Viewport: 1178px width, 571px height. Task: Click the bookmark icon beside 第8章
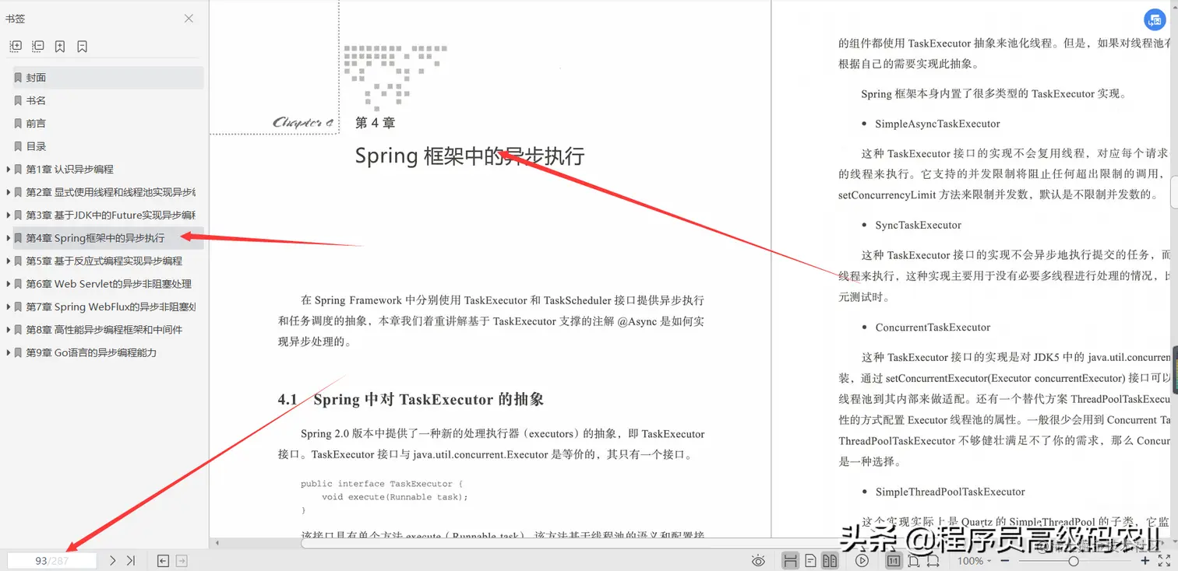click(x=18, y=330)
